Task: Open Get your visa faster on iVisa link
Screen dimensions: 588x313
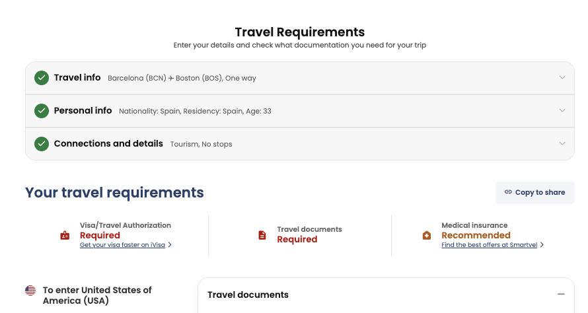Action: (x=123, y=245)
